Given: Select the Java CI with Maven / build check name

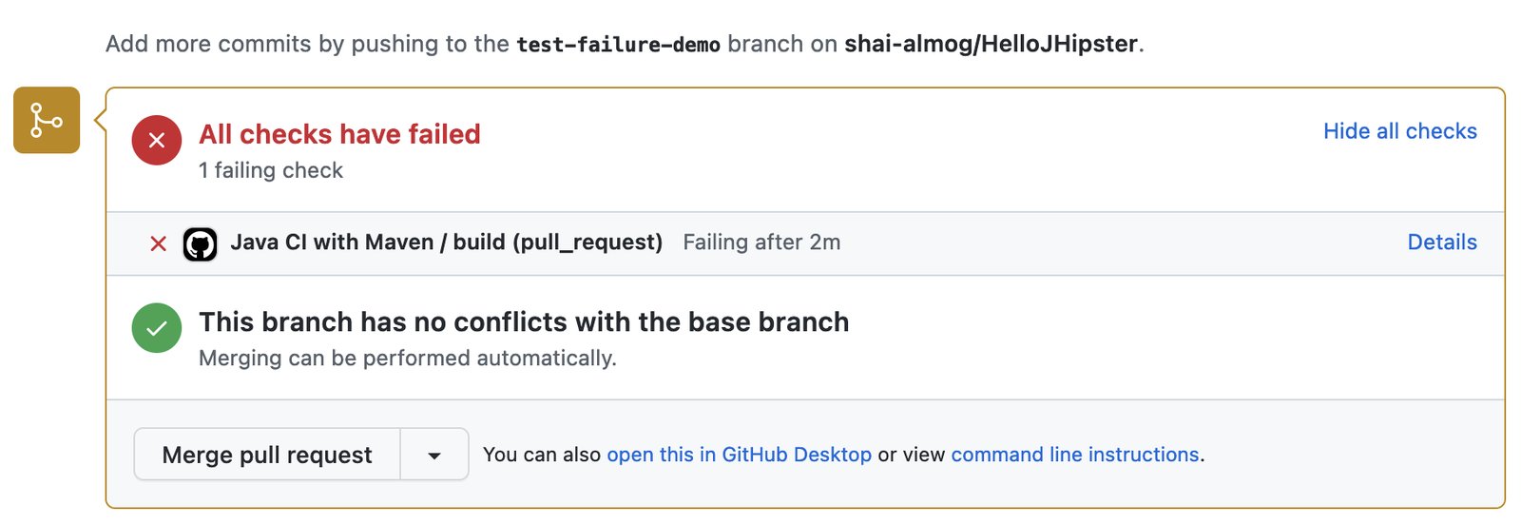Looking at the screenshot, I should (x=446, y=243).
